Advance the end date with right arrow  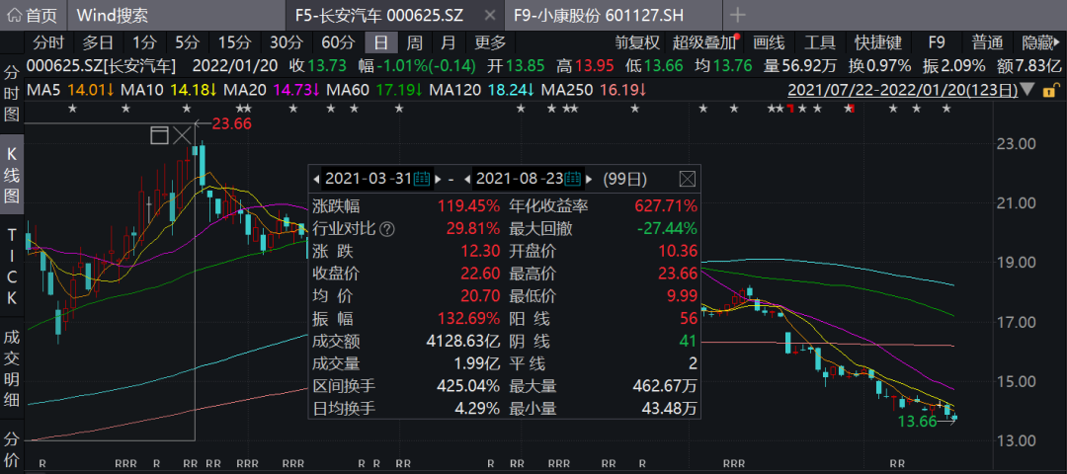click(x=590, y=179)
